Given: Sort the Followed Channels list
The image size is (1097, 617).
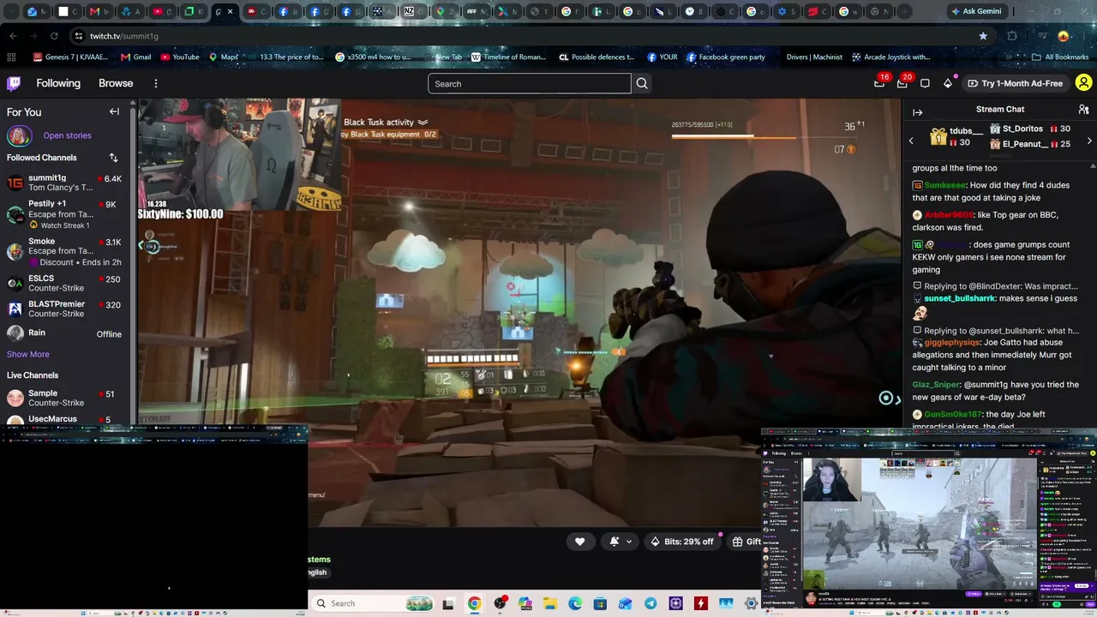Looking at the screenshot, I should 113,158.
